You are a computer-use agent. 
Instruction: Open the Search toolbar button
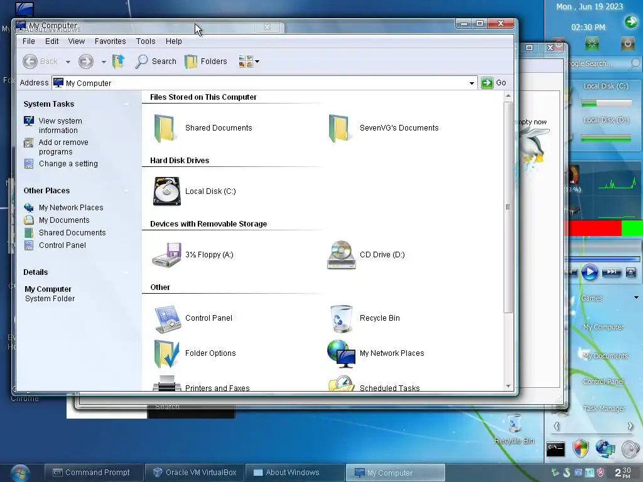pyautogui.click(x=156, y=62)
